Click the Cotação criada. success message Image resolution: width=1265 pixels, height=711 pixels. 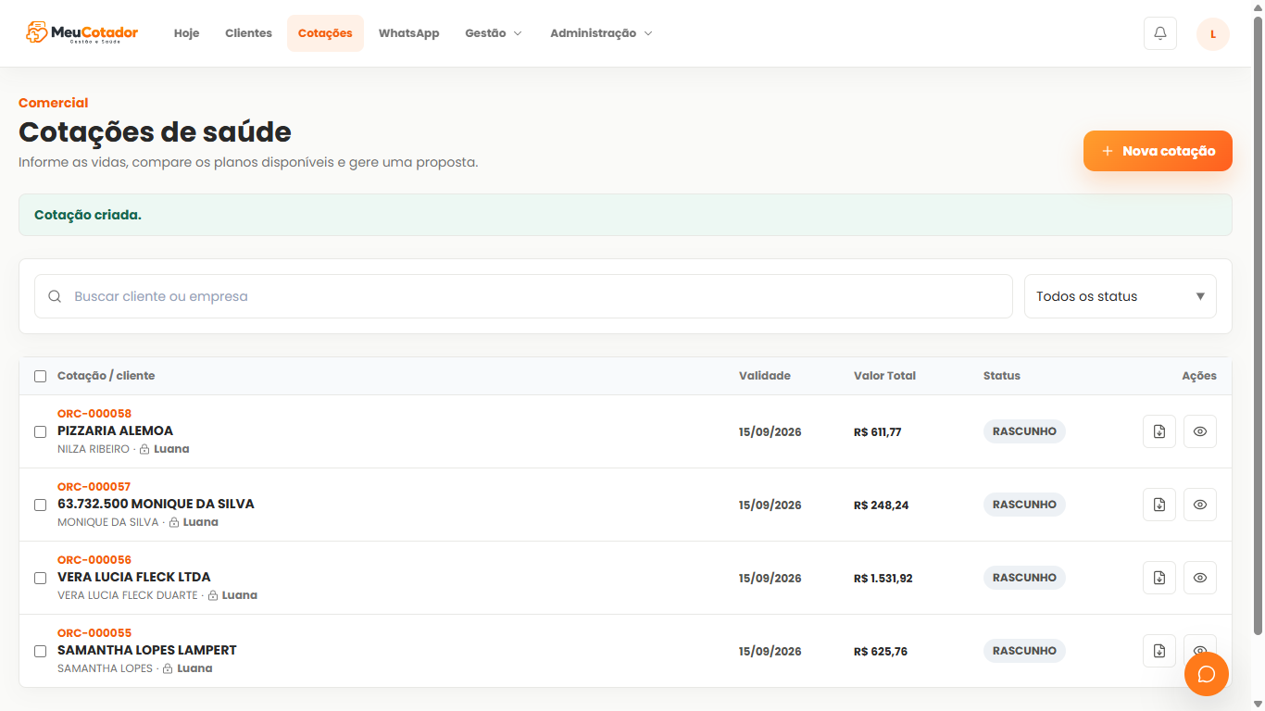625,215
